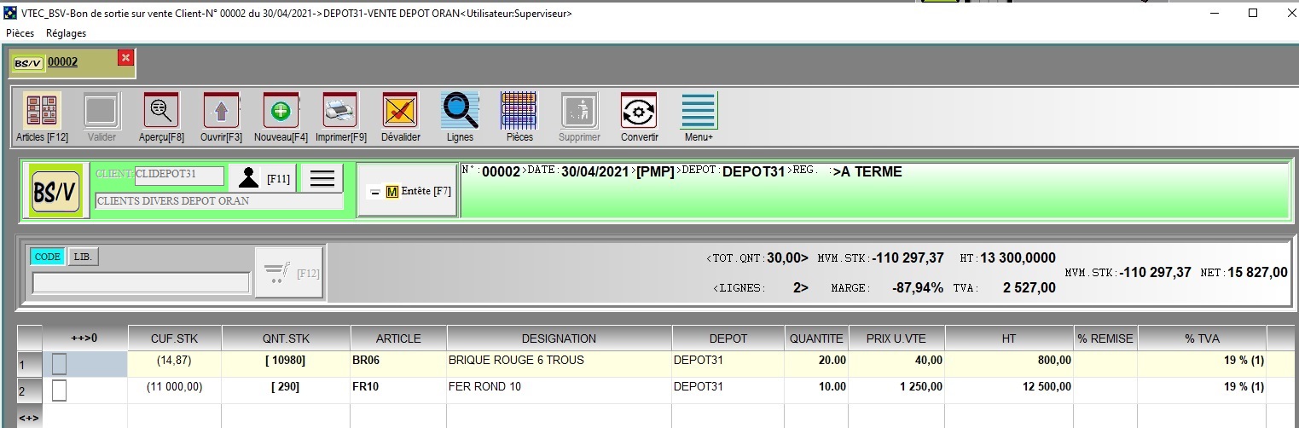
Task: Expand the Menu+ toolbar menu
Action: click(699, 110)
